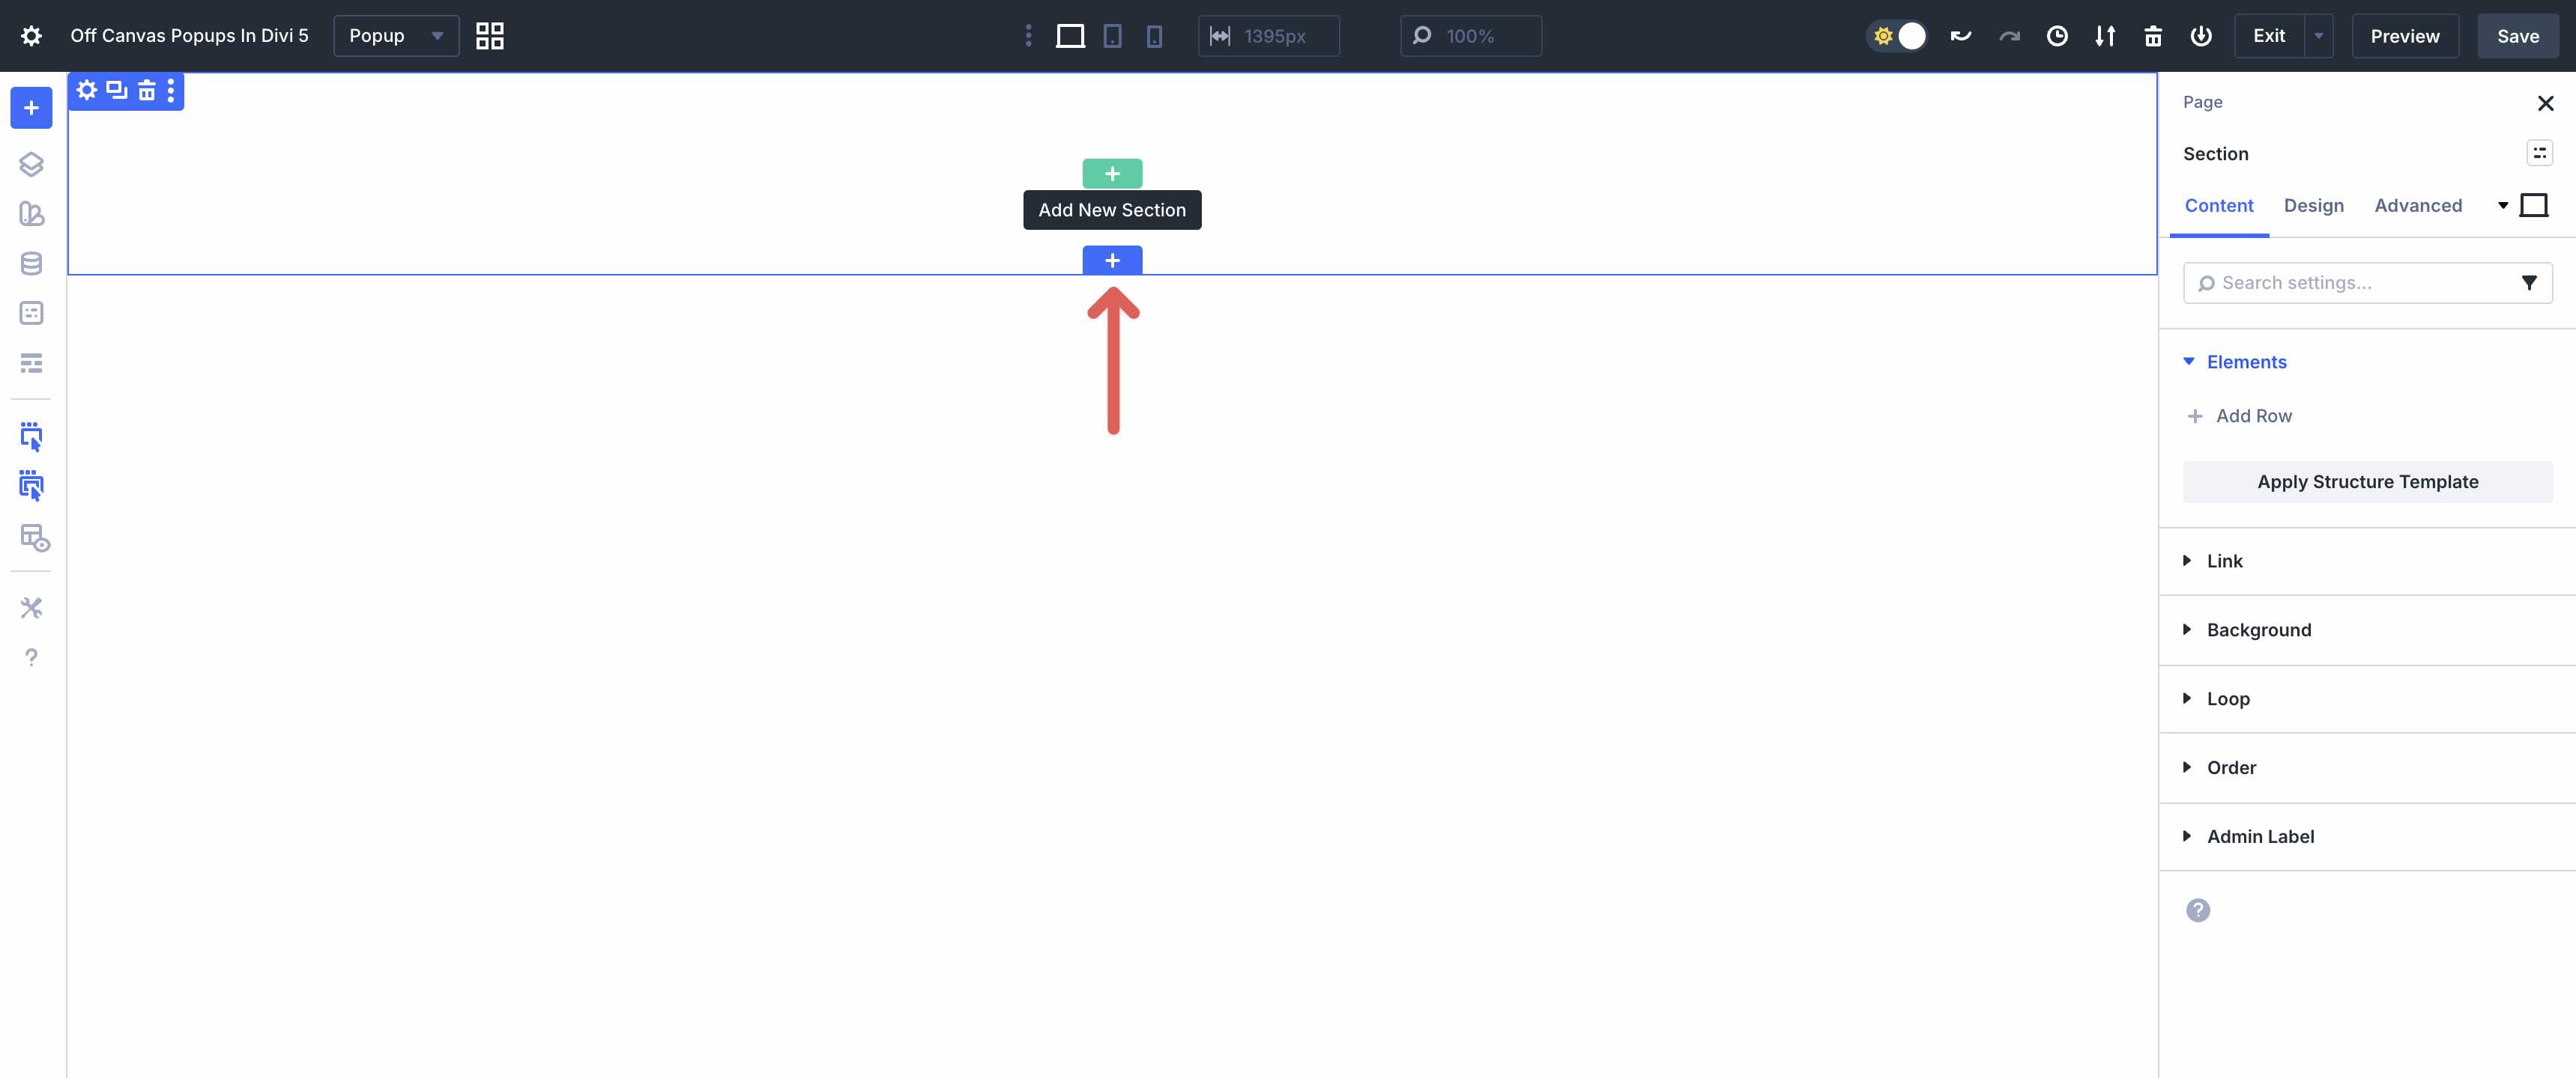2576x1078 pixels.
Task: Click the history clock icon in top toolbar
Action: [x=2057, y=35]
